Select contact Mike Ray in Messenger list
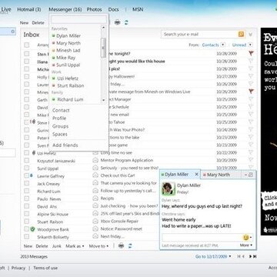Screen dimensions: 277x277 [x=65, y=58]
